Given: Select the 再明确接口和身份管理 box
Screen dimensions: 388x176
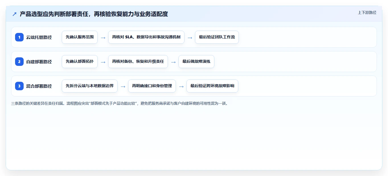Looking at the screenshot, I should point(152,86).
